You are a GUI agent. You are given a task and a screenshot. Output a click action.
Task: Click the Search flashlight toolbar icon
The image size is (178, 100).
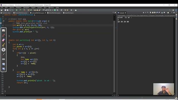(39, 10)
